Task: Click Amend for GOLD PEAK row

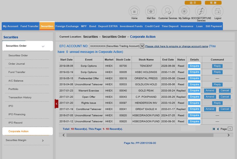Action: (x=210, y=90)
